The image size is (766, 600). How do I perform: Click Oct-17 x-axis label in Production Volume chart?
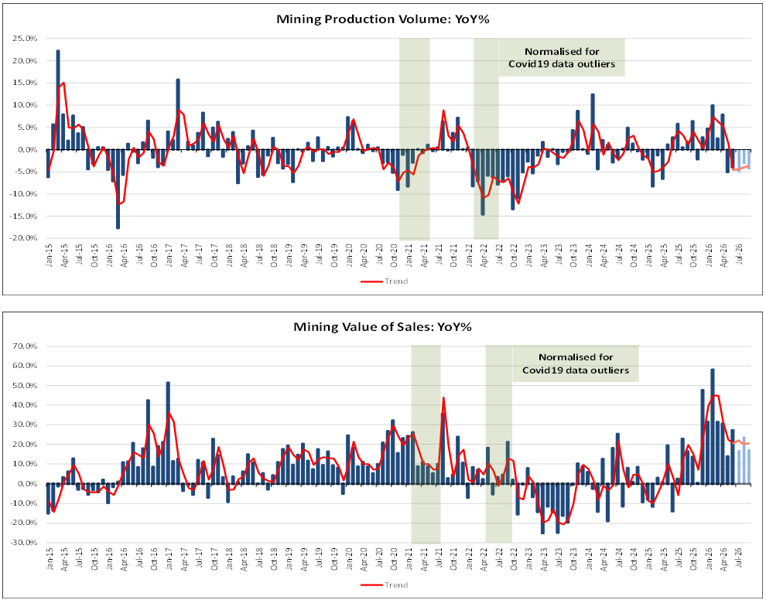pos(214,255)
